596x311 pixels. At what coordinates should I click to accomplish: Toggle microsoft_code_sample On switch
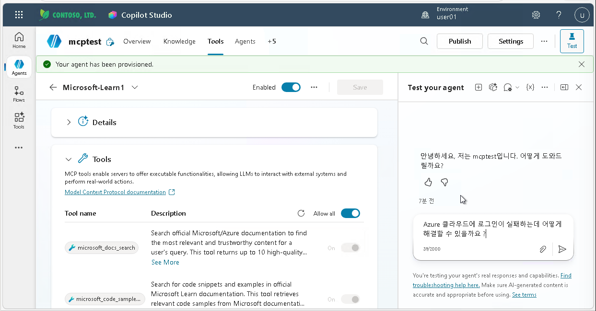click(x=351, y=299)
